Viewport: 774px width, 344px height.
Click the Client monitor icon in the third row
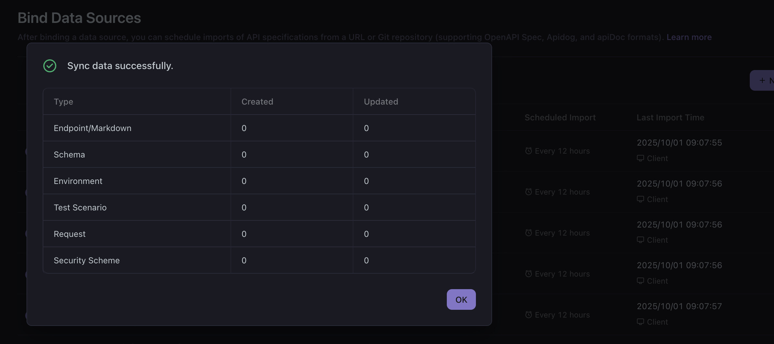click(640, 240)
